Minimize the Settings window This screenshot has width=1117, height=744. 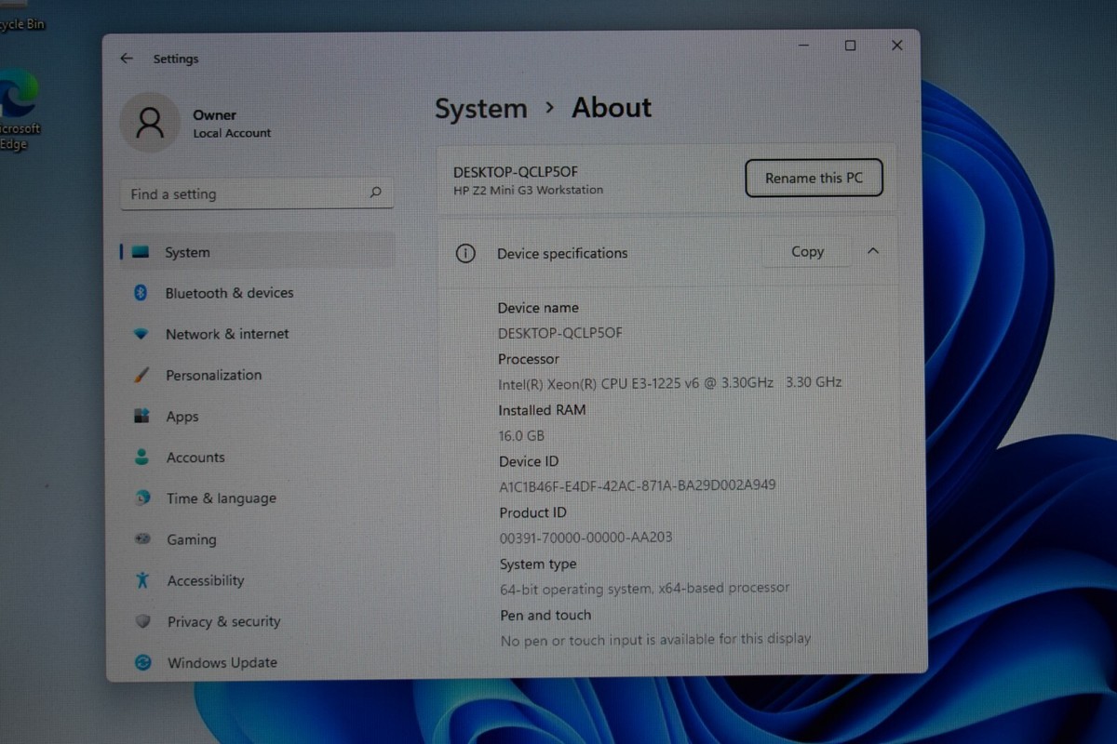point(803,46)
